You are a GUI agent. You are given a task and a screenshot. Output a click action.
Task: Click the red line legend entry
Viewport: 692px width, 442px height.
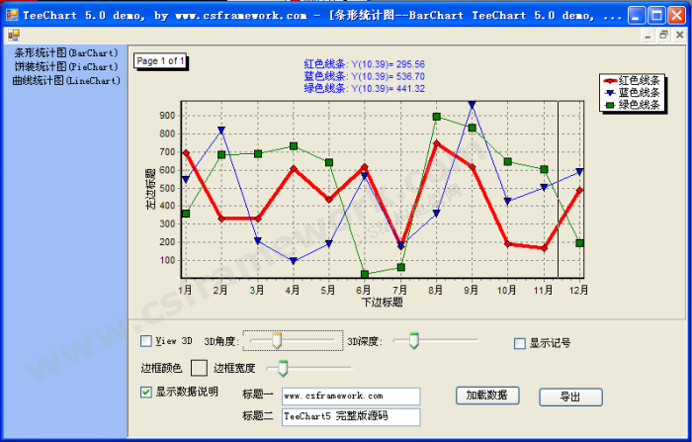[640, 81]
